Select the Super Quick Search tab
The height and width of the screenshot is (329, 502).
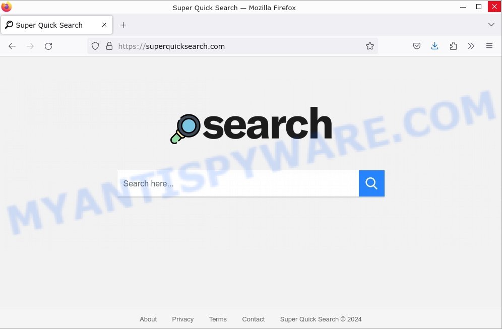coord(56,25)
